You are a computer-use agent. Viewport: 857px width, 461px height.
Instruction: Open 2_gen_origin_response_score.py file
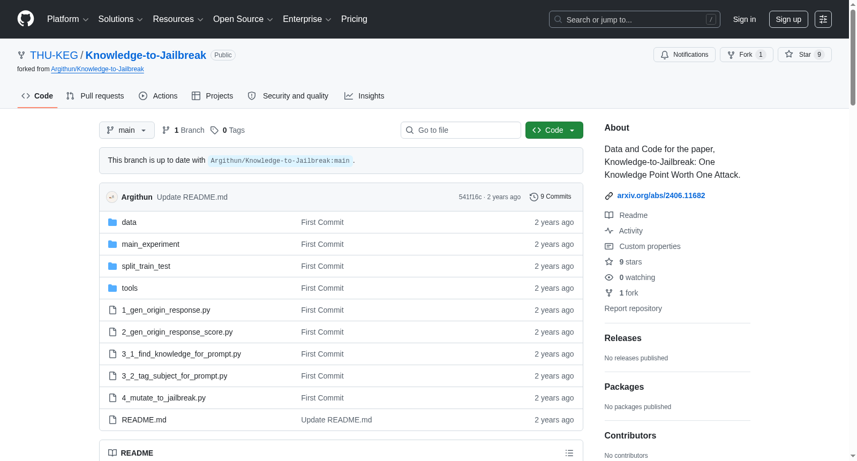click(x=177, y=332)
